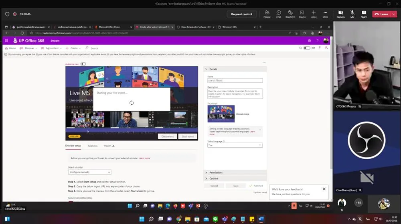Open the Video Language dropdown

click(x=235, y=145)
